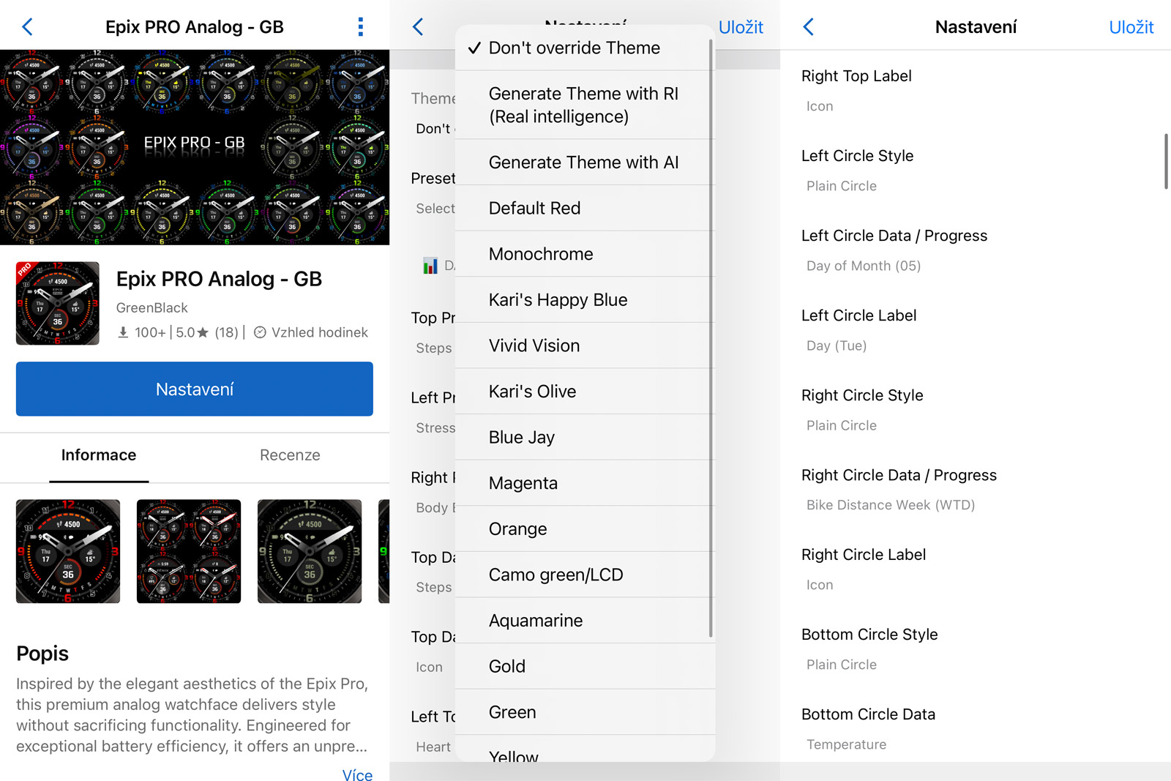Choose Generate Theme with AI
Image resolution: width=1171 pixels, height=781 pixels.
click(585, 162)
